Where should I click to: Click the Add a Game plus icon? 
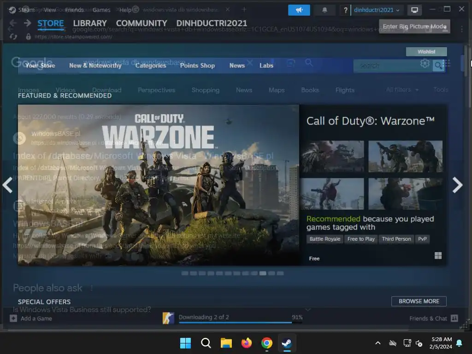13,318
